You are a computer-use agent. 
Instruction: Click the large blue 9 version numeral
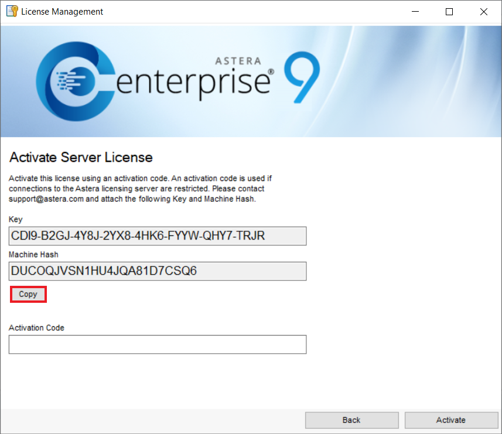coord(302,77)
